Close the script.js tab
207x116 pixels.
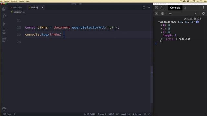click(42, 8)
